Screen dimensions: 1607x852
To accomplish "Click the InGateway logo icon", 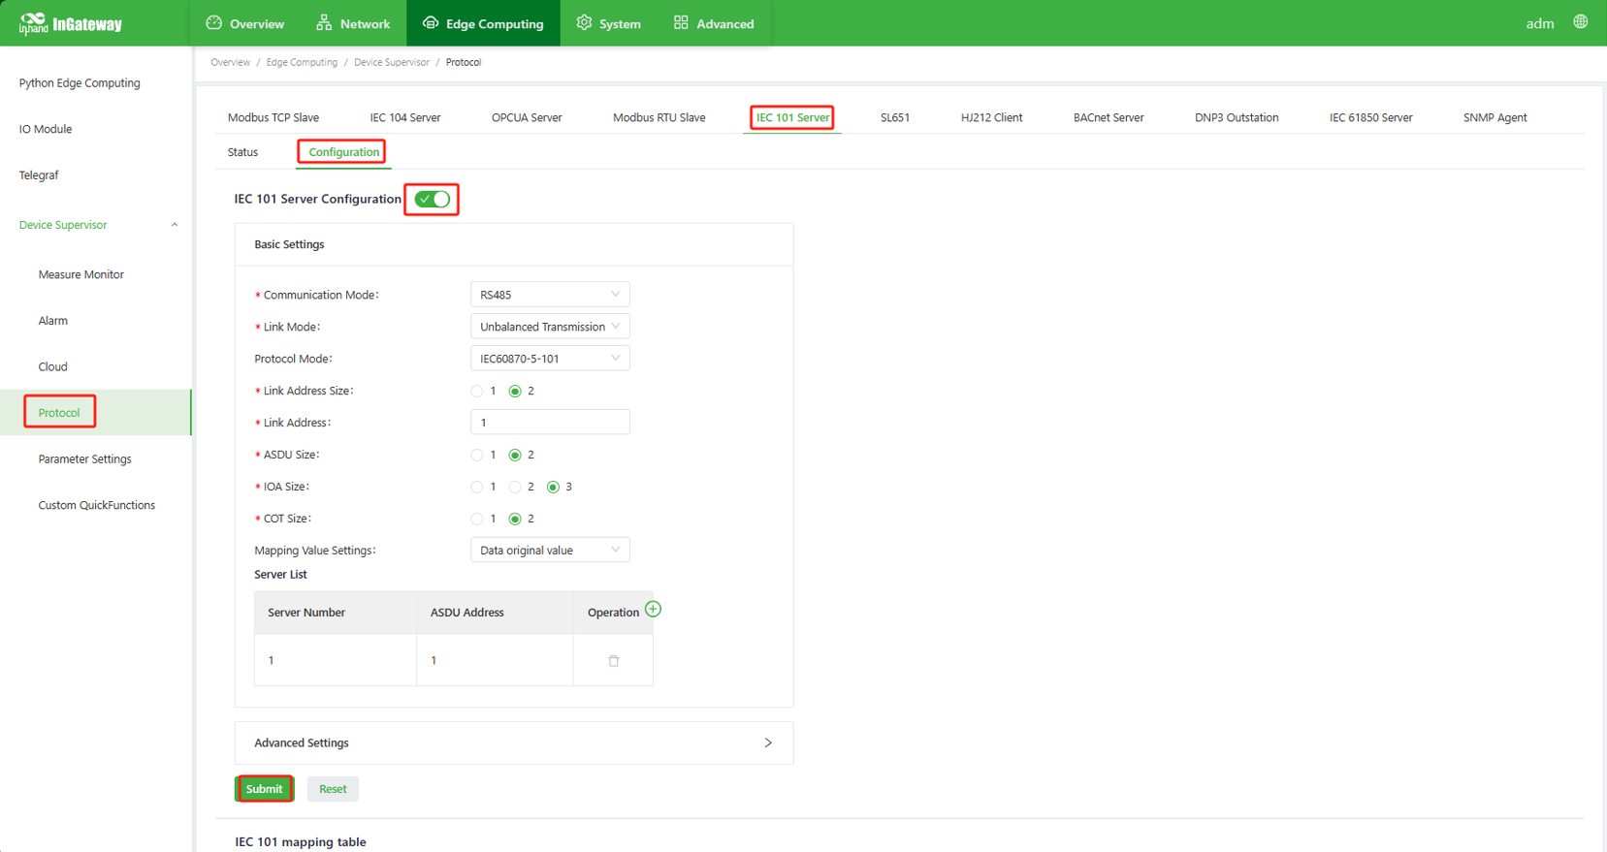I will click(33, 22).
